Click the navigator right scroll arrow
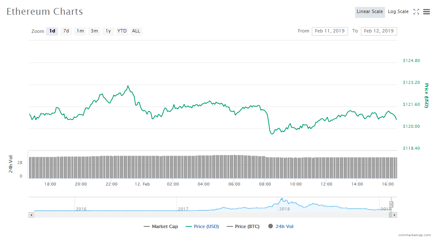 click(395, 215)
